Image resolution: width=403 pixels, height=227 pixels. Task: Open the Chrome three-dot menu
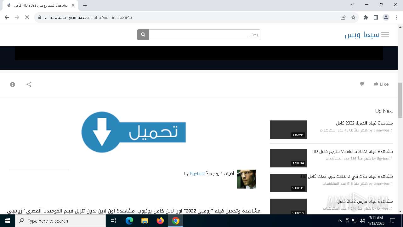pyautogui.click(x=396, y=17)
